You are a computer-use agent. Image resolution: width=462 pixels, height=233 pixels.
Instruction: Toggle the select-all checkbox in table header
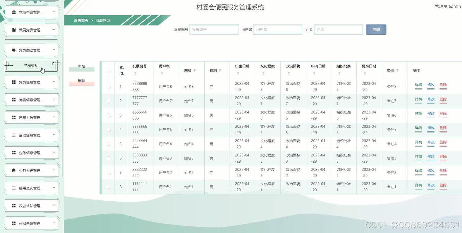point(109,70)
